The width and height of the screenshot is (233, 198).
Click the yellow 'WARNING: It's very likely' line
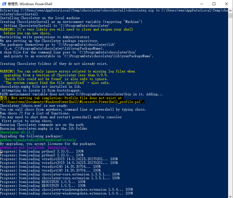(x=67, y=29)
